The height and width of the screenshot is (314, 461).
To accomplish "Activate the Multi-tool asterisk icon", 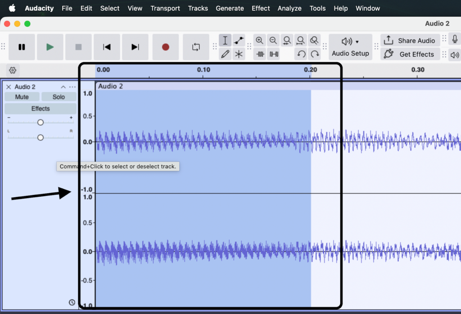I will (239, 54).
